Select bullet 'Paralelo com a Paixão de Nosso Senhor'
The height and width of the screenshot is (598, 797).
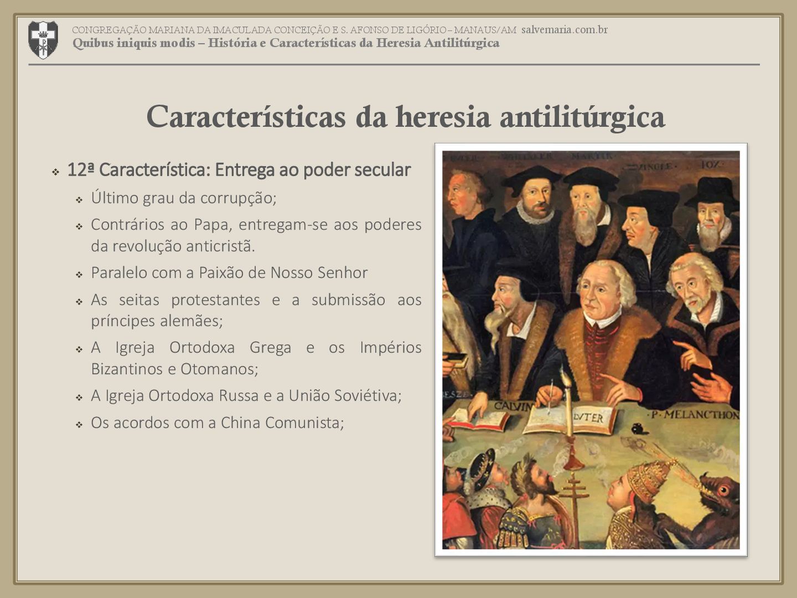point(229,272)
